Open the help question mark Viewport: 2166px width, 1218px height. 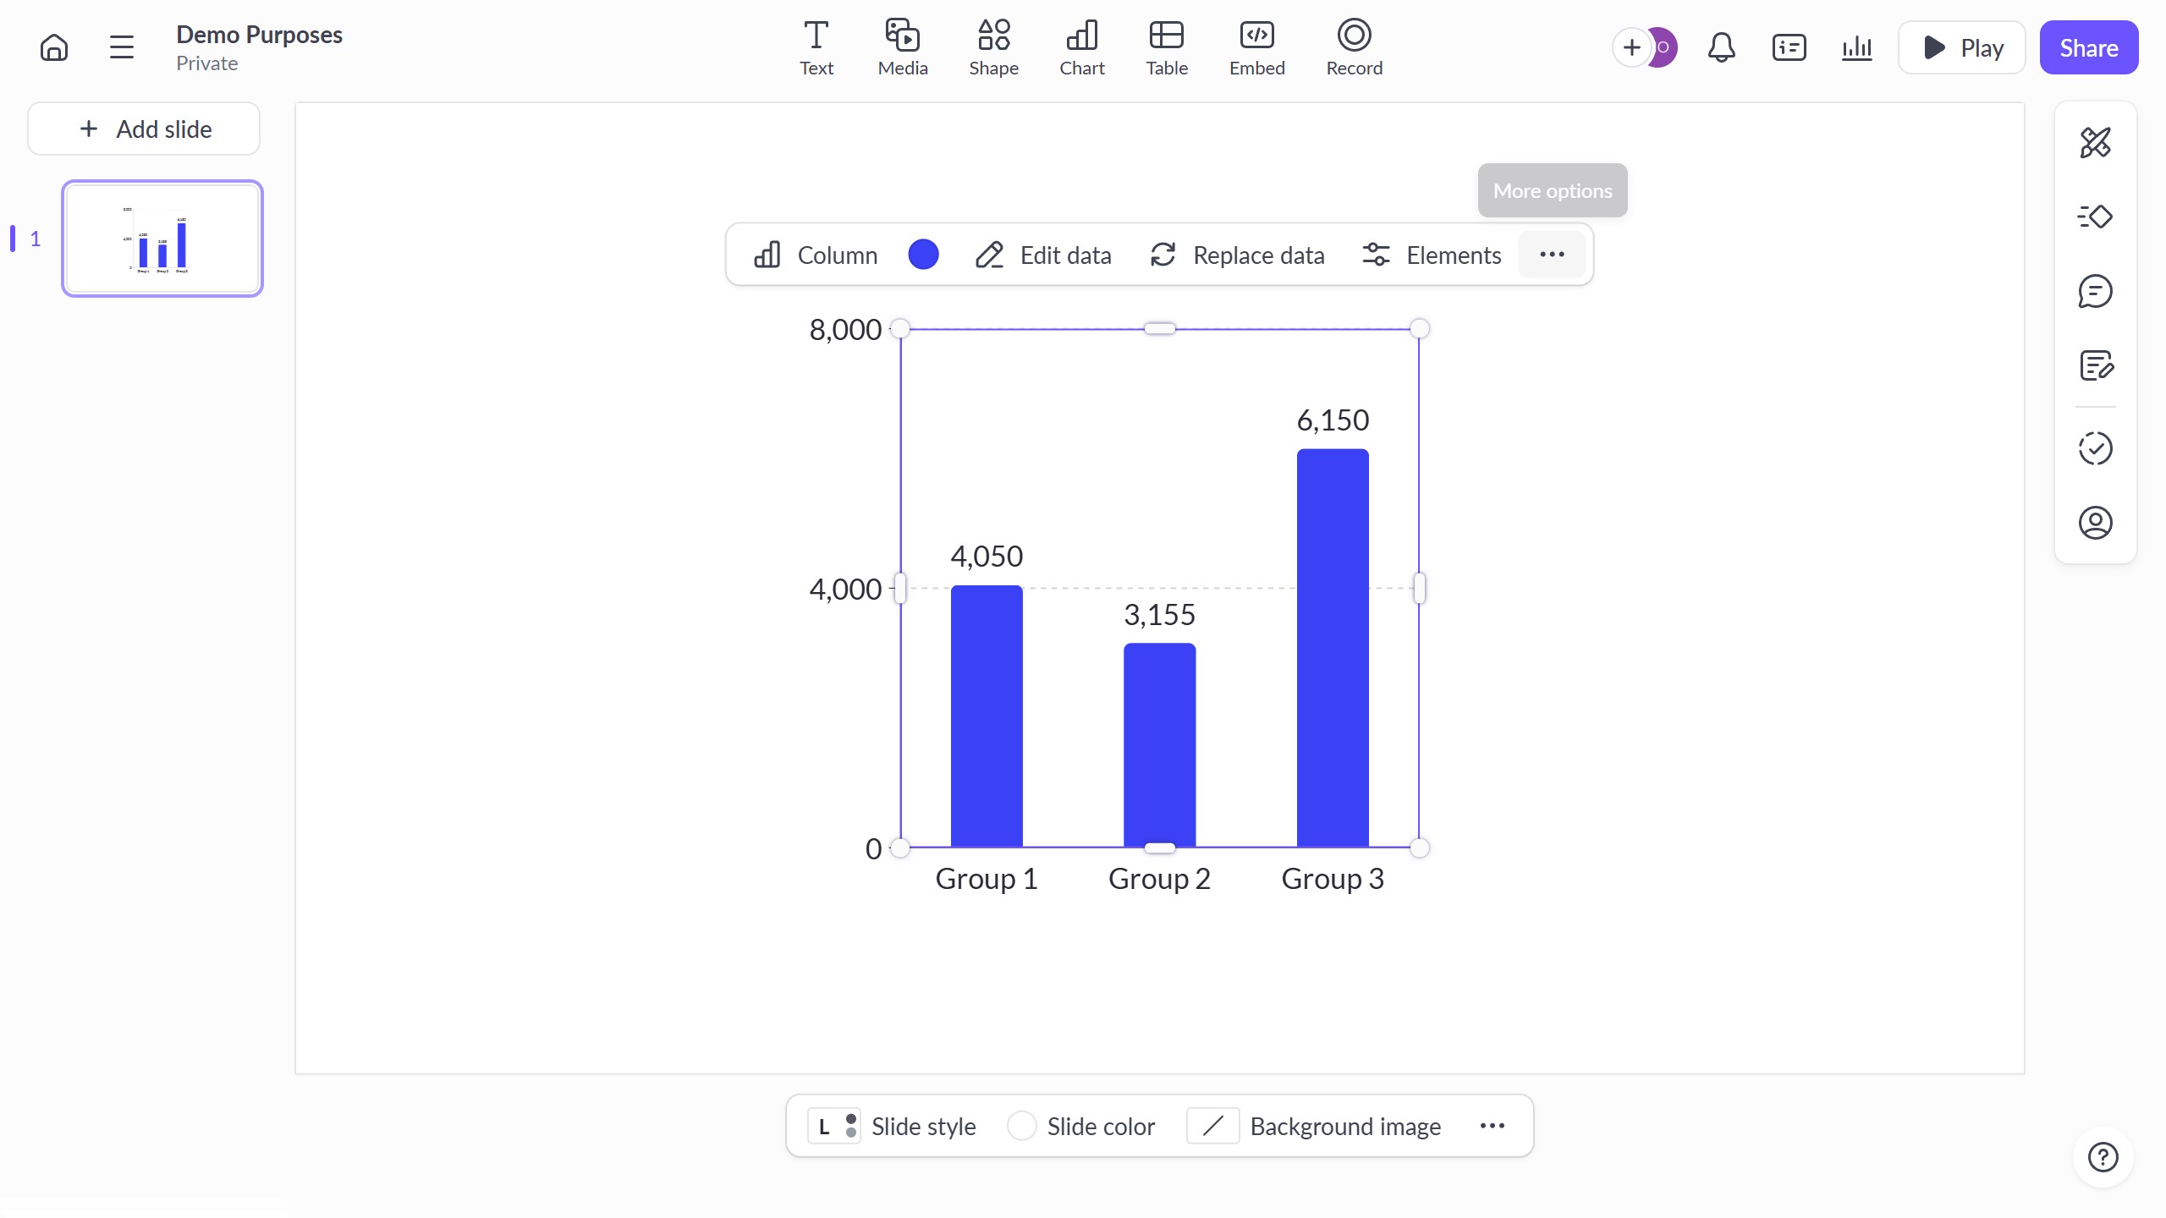coord(2103,1156)
